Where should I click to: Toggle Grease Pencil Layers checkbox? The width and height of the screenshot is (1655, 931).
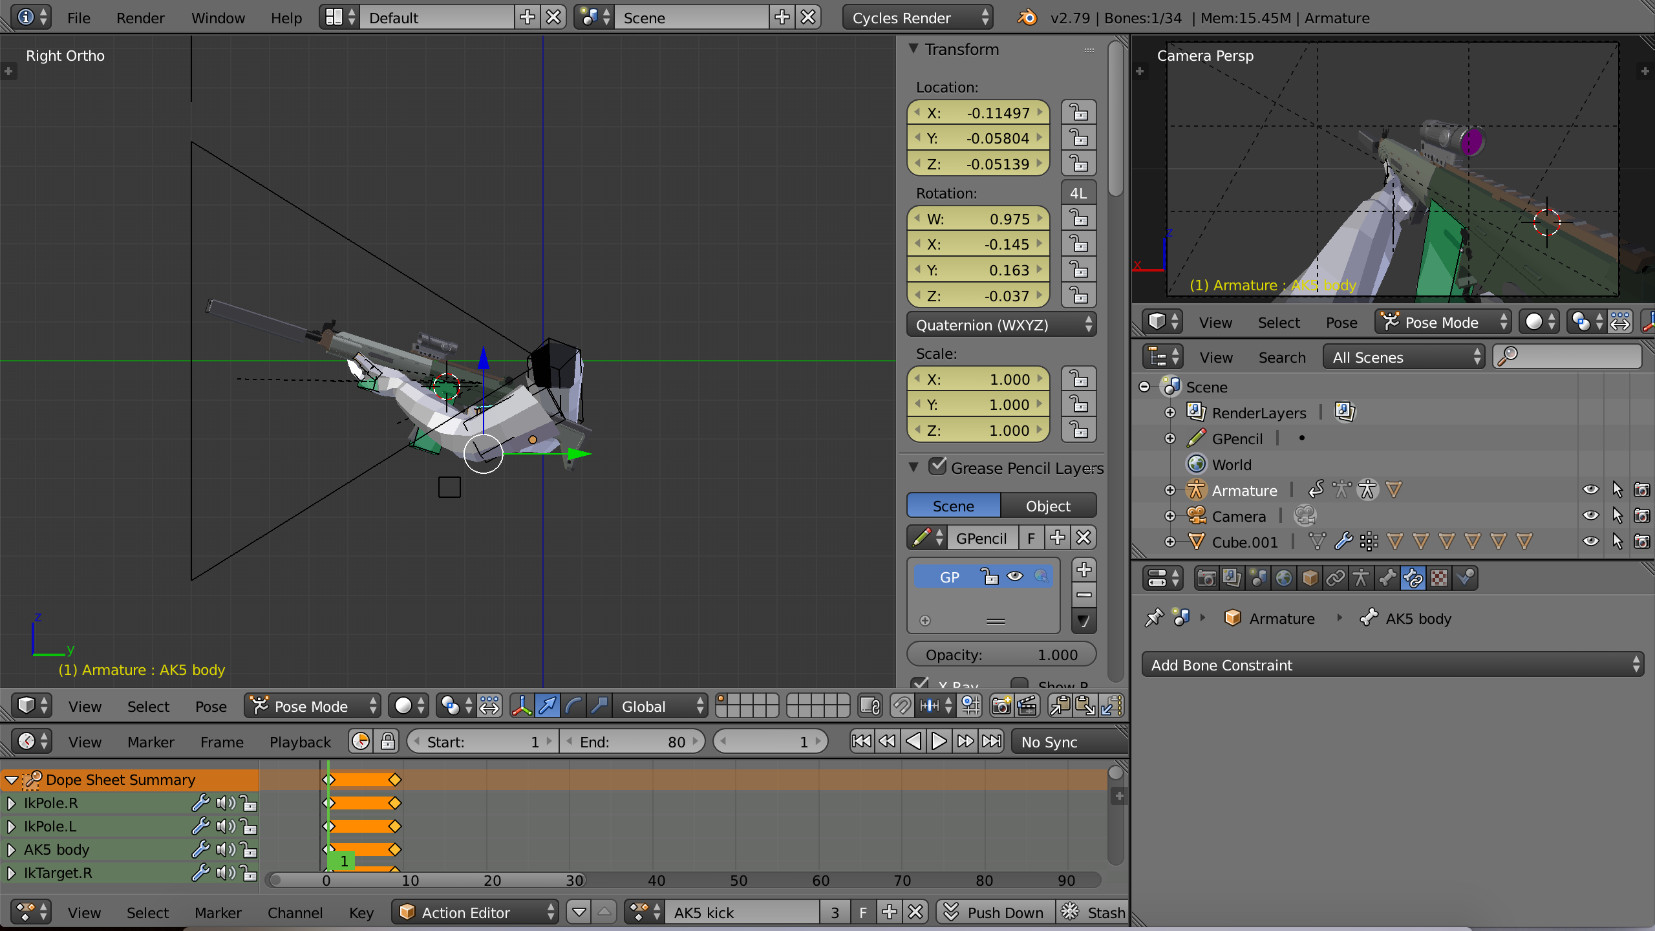[x=937, y=467]
